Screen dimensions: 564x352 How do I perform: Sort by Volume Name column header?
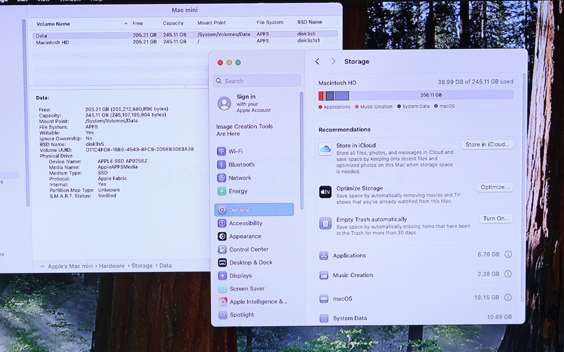click(x=53, y=24)
